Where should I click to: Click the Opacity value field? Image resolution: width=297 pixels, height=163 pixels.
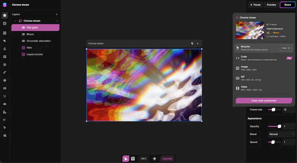click(289, 126)
